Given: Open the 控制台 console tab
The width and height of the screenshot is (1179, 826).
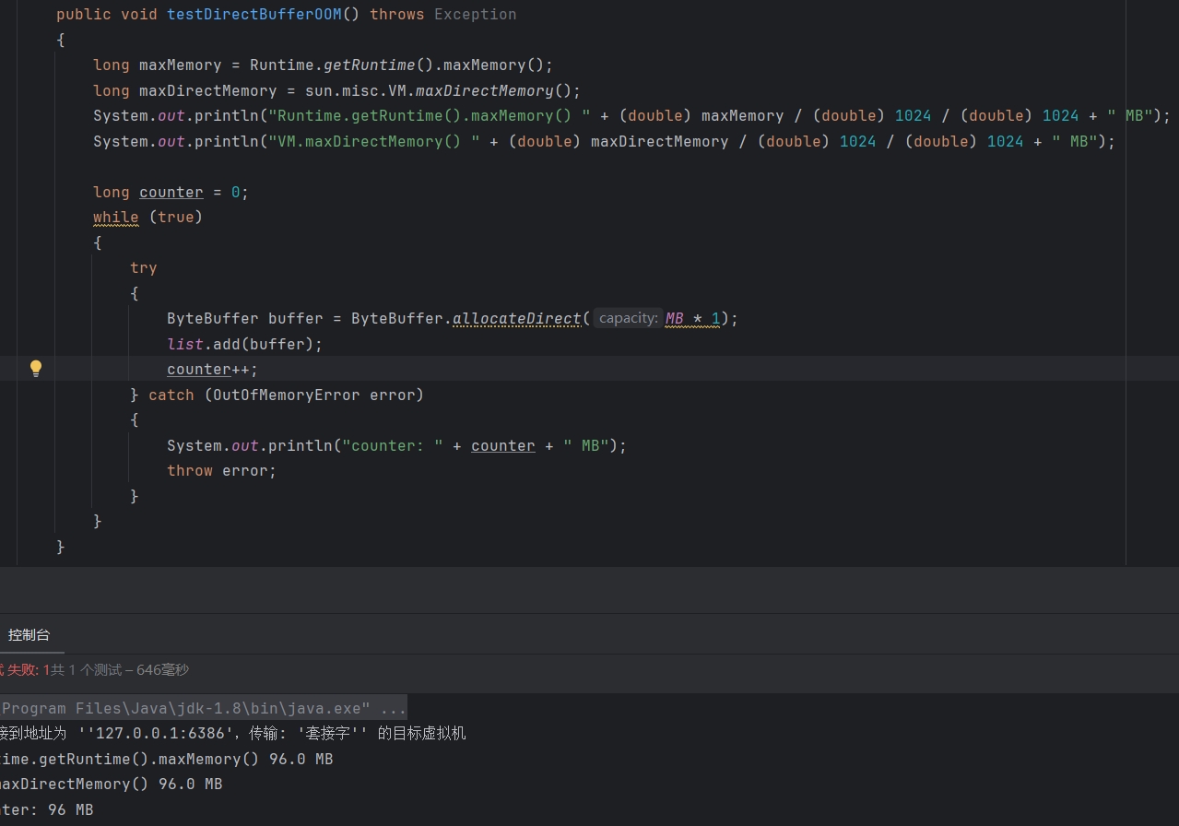Looking at the screenshot, I should (29, 635).
